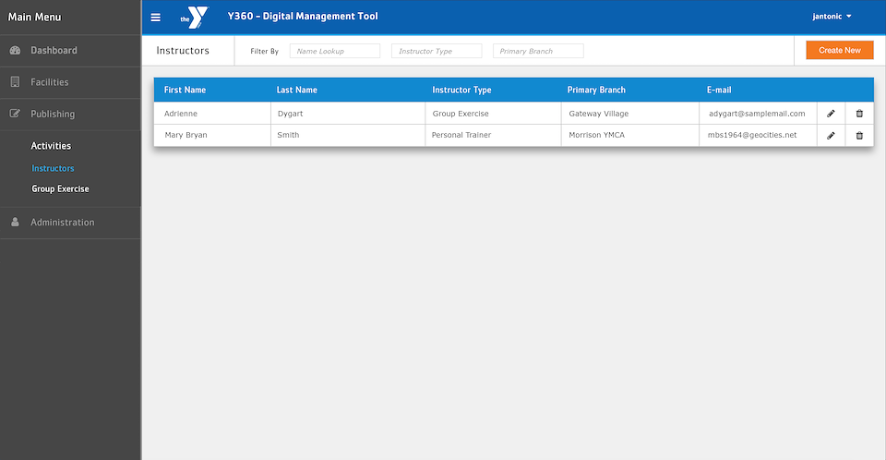Edit Adrienne Dygart with pencil icon
886x460 pixels.
tap(831, 114)
